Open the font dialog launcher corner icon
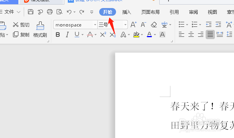Screen dimensions: 234x138 click(172, 41)
